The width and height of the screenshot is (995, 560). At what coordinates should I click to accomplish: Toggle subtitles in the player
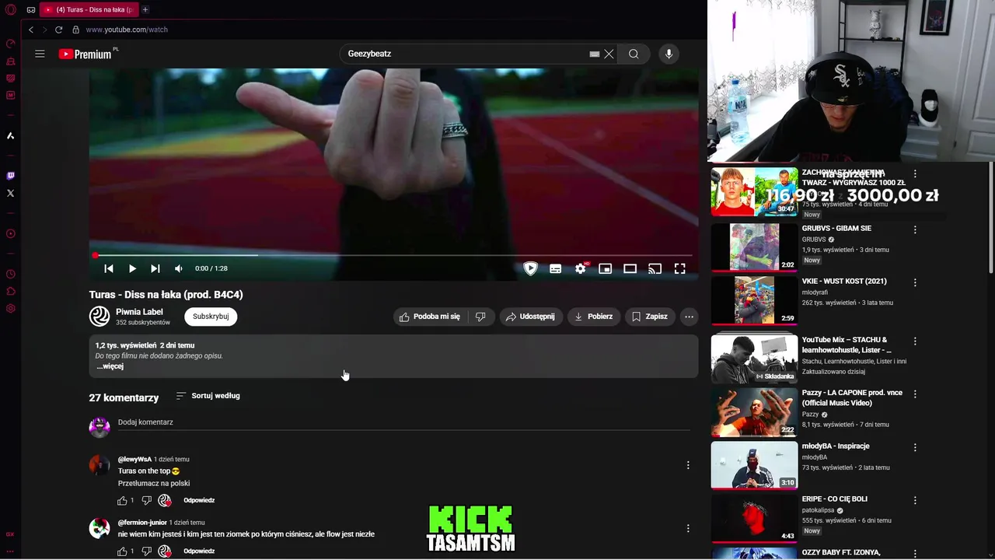555,268
